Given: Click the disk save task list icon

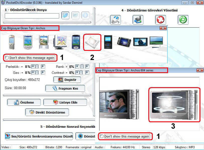Looking at the screenshot, I should [x=138, y=20].
